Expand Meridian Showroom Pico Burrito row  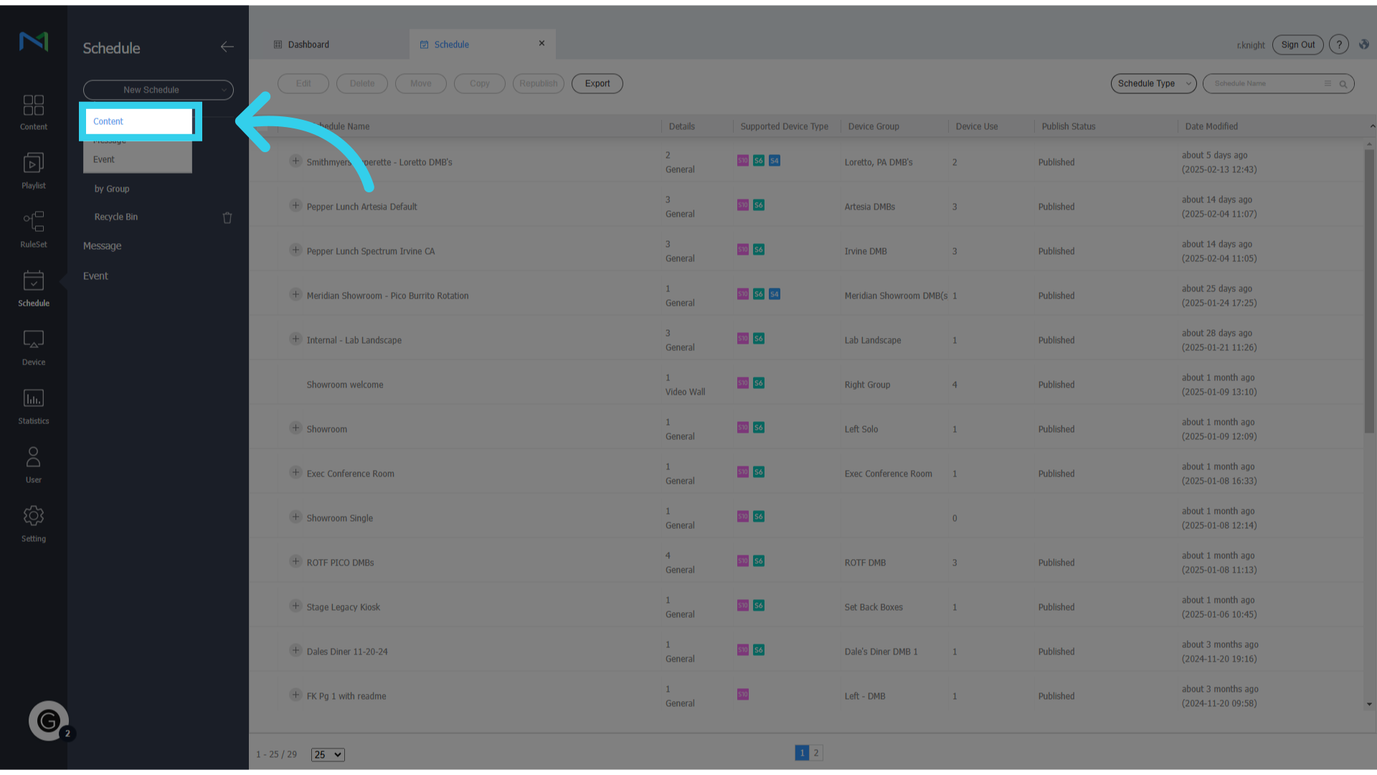[295, 294]
